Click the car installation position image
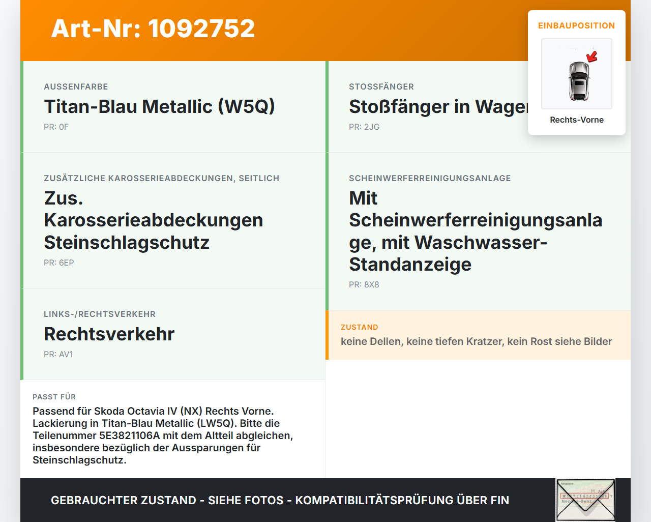 coord(577,74)
